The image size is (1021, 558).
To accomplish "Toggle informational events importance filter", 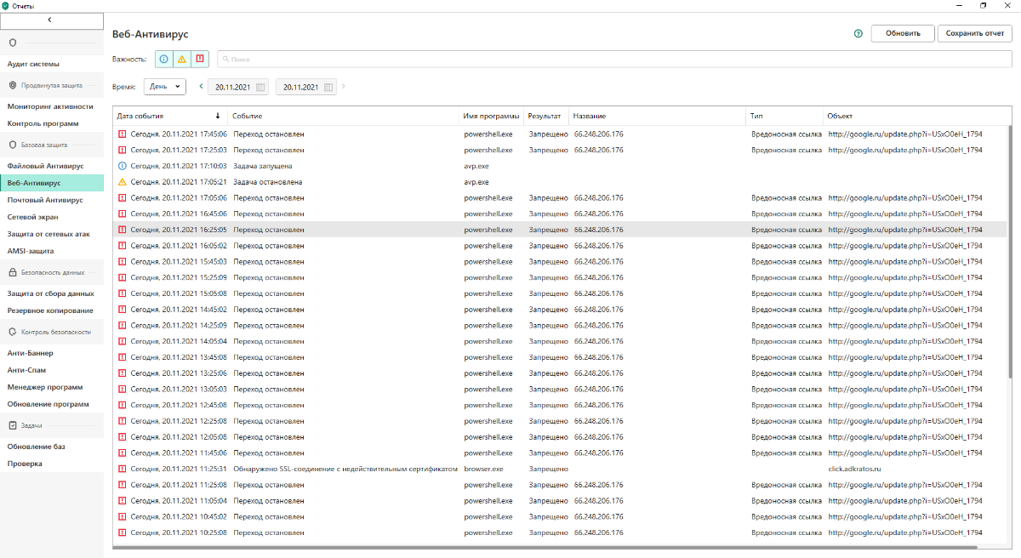I will click(163, 60).
